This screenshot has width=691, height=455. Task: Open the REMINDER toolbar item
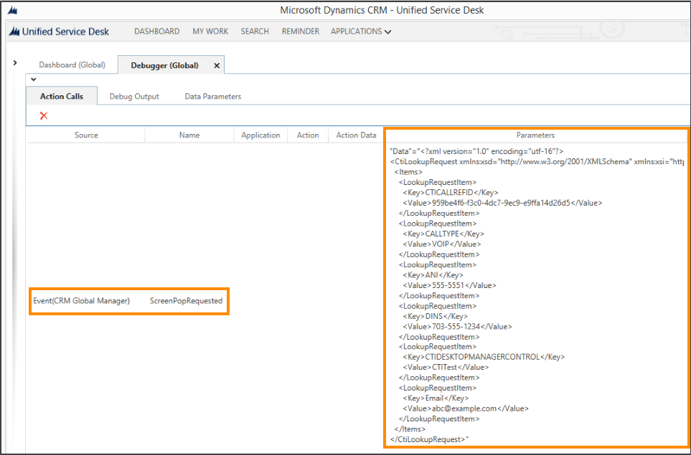300,32
